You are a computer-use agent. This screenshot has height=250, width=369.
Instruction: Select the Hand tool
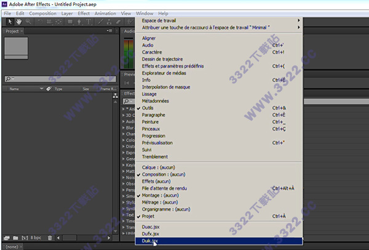tap(19, 22)
